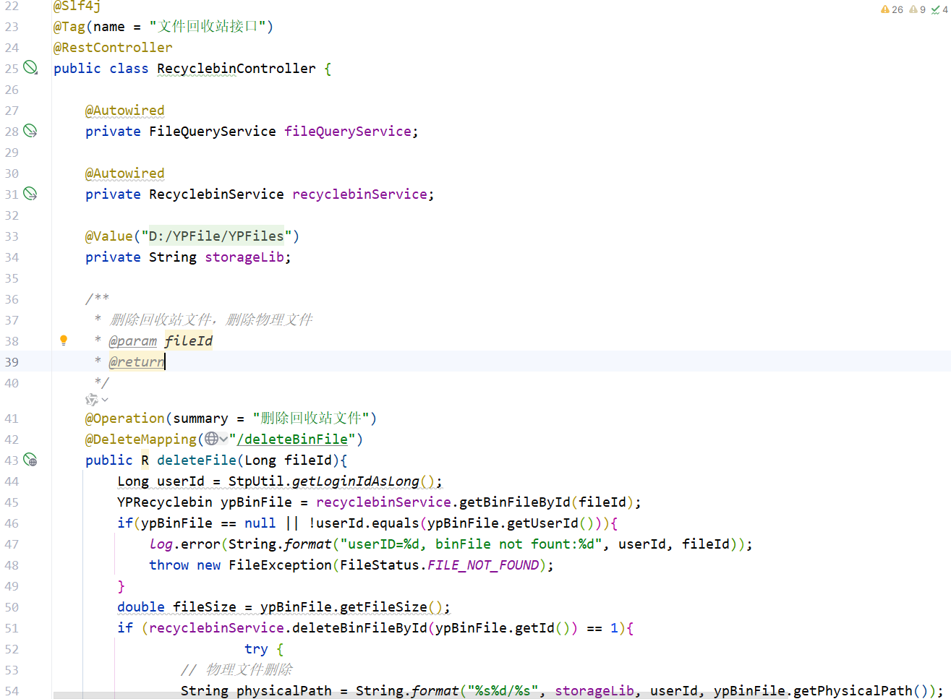Screen dimensions: 951x699
Task: Click the @return tag in the Javadoc
Action: [137, 362]
